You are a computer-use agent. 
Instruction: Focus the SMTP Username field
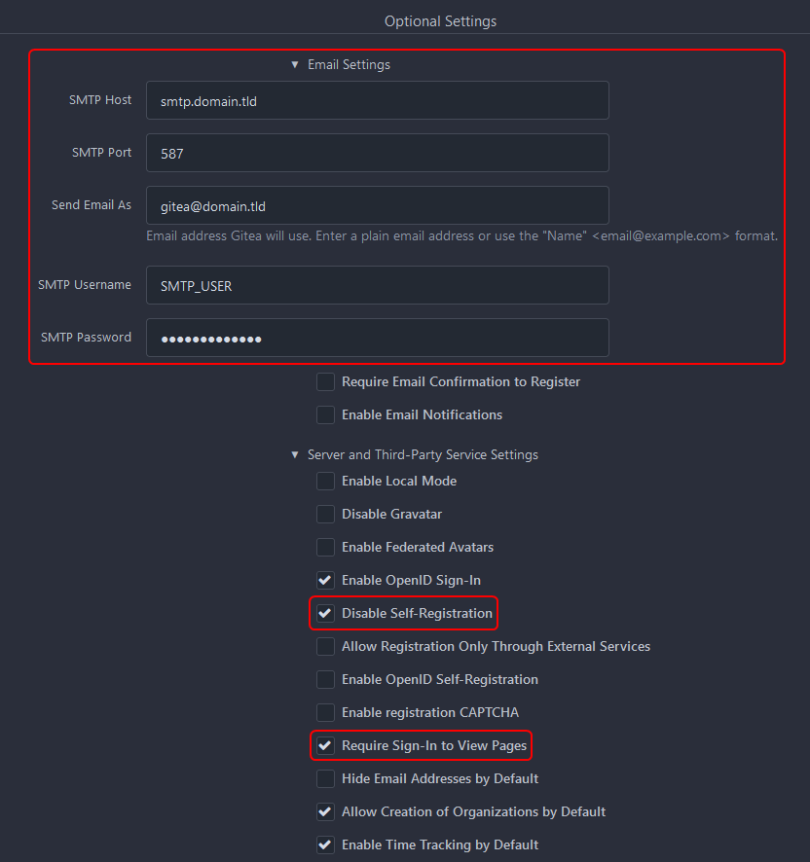[377, 284]
